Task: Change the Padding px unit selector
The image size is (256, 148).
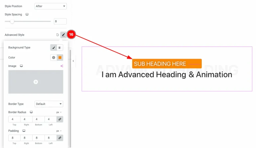Action: point(59,131)
